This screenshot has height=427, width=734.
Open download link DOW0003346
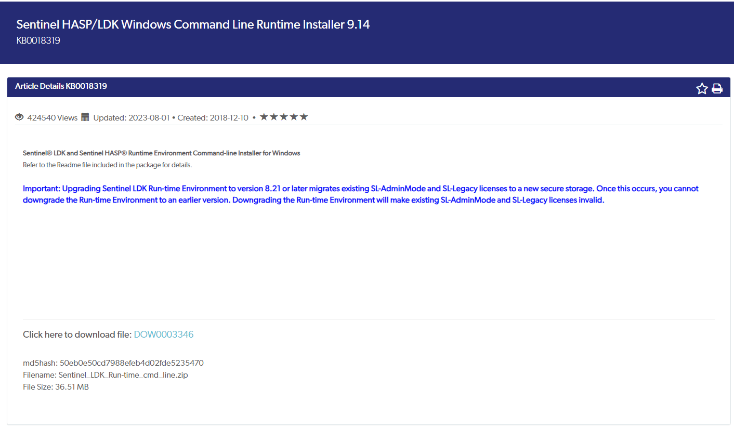(164, 335)
